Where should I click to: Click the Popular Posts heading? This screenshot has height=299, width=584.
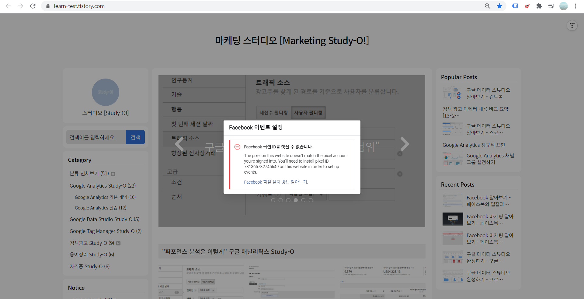(459, 77)
